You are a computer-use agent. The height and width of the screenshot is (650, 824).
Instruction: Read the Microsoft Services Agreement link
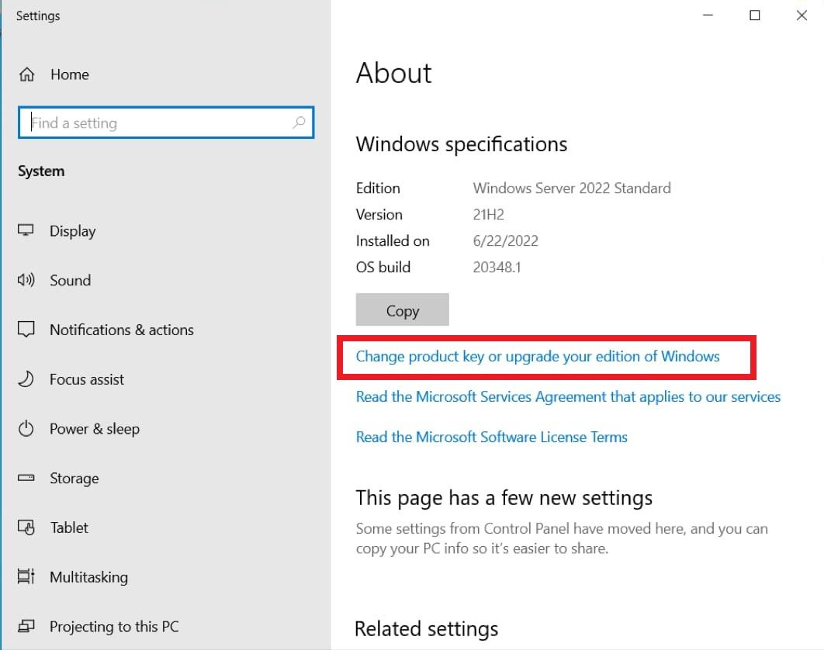click(x=568, y=397)
